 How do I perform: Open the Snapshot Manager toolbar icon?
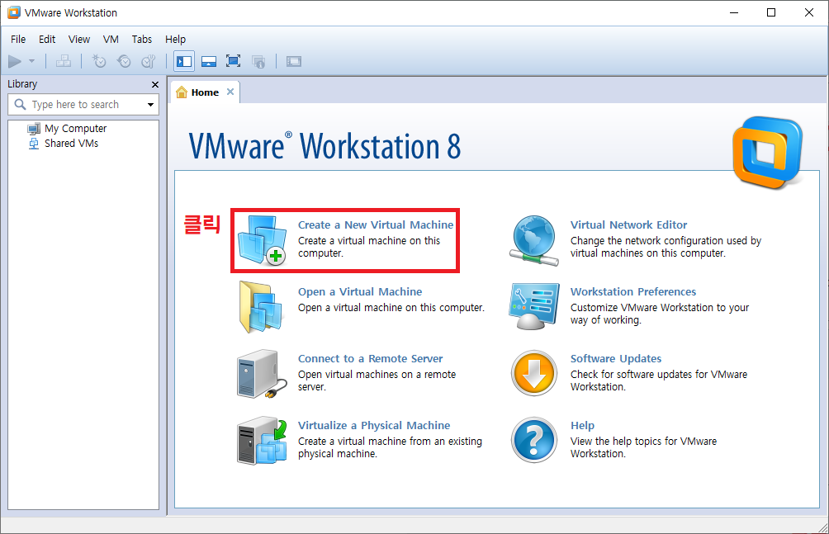pyautogui.click(x=149, y=61)
